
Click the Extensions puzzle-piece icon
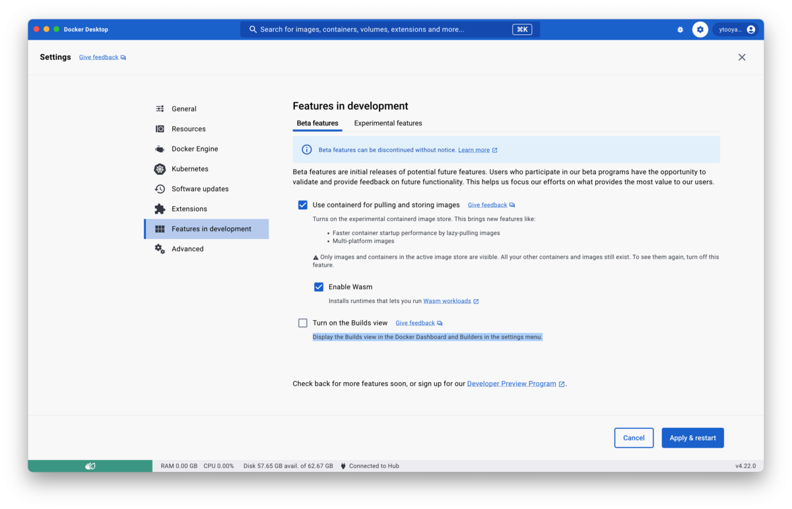click(x=160, y=209)
